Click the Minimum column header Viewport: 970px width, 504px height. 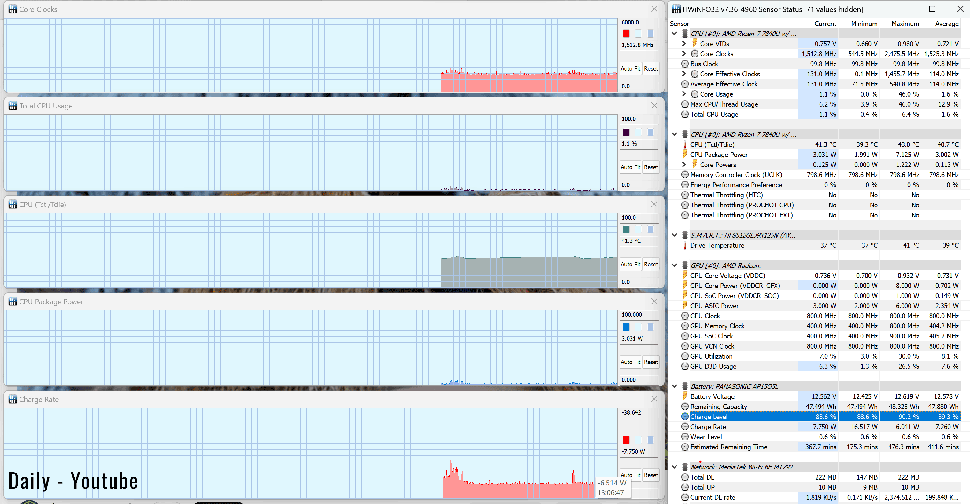point(859,23)
